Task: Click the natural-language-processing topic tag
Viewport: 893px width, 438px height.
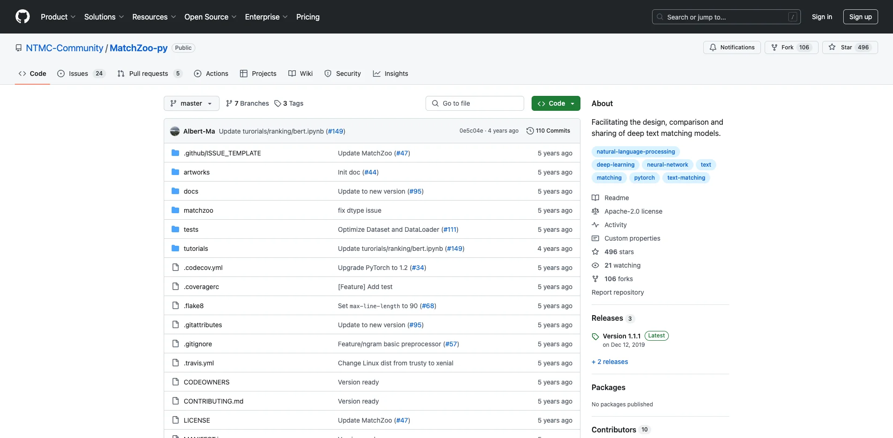Action: (636, 152)
